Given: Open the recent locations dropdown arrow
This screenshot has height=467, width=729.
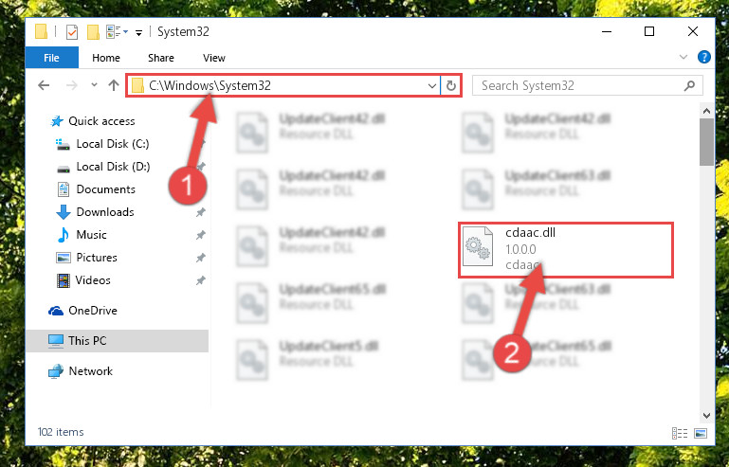Looking at the screenshot, I should 94,85.
